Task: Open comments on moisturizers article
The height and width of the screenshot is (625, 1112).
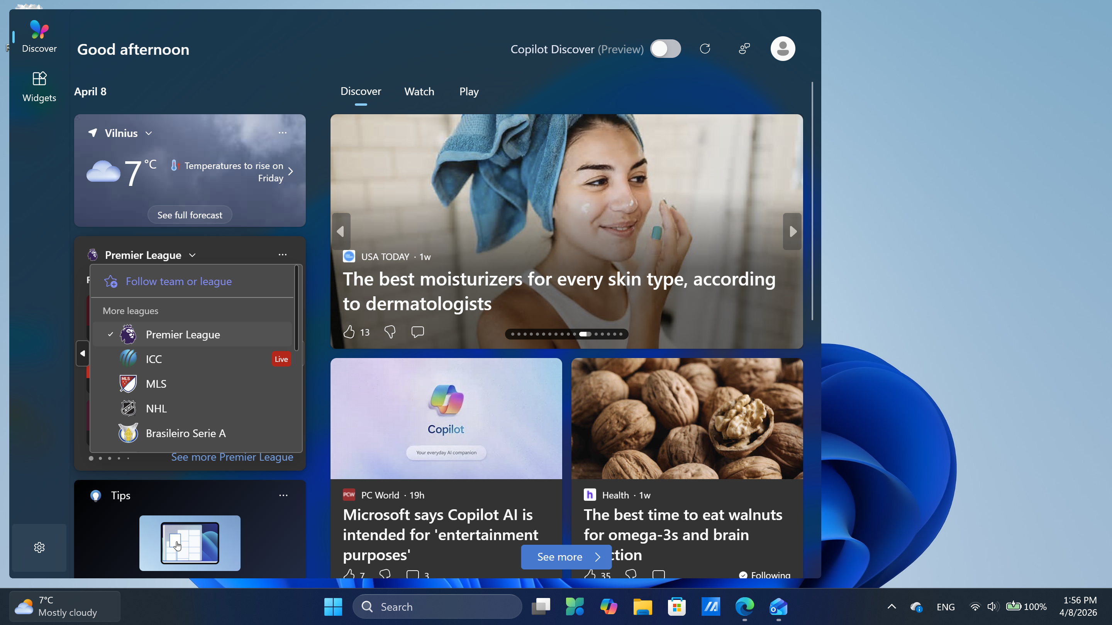Action: tap(417, 332)
